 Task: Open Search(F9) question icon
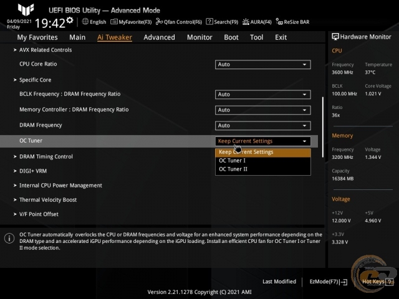point(209,22)
